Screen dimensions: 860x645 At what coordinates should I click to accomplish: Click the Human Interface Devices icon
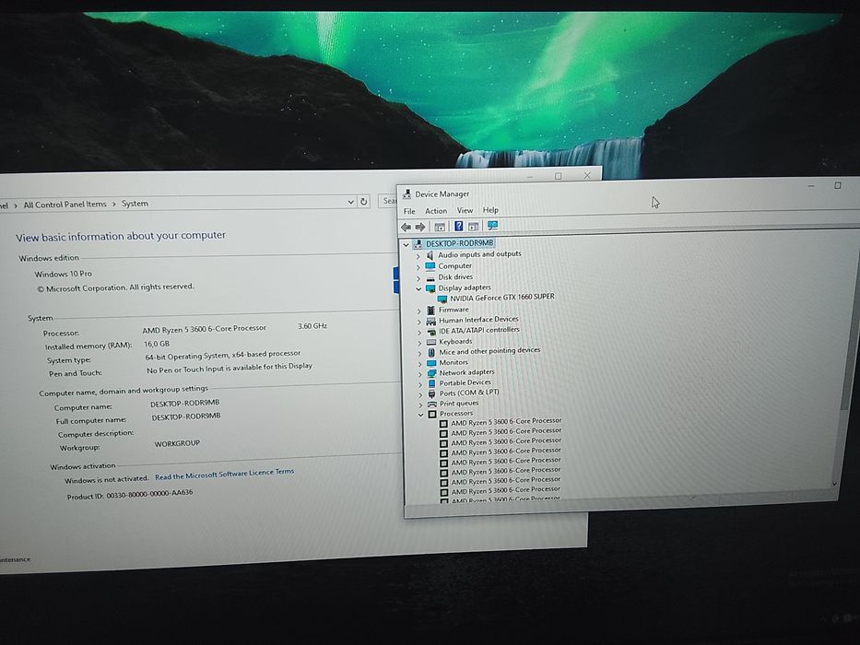[431, 321]
